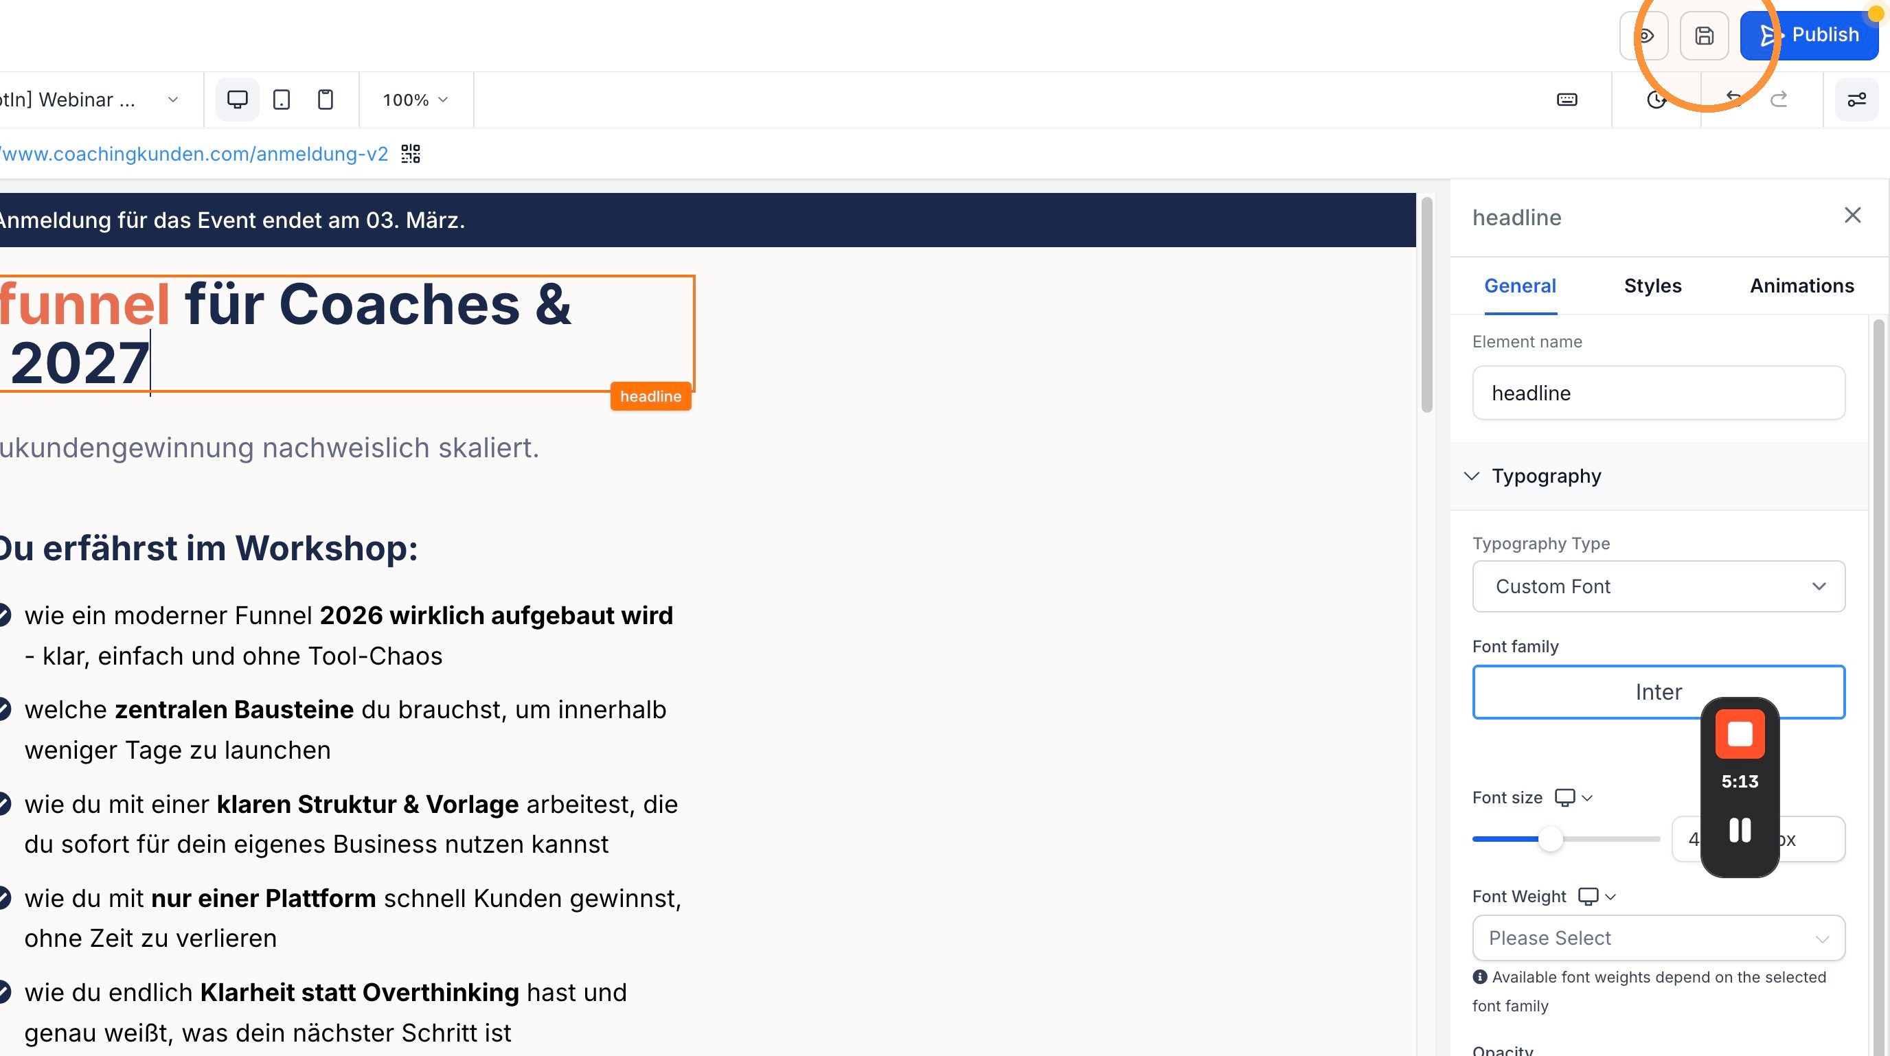Screen dimensions: 1890x1056
Task: Close the headline settings panel
Action: click(x=1853, y=215)
